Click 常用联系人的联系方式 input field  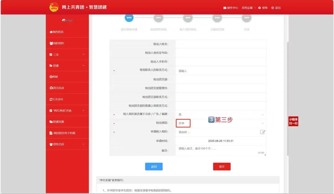pos(220,71)
